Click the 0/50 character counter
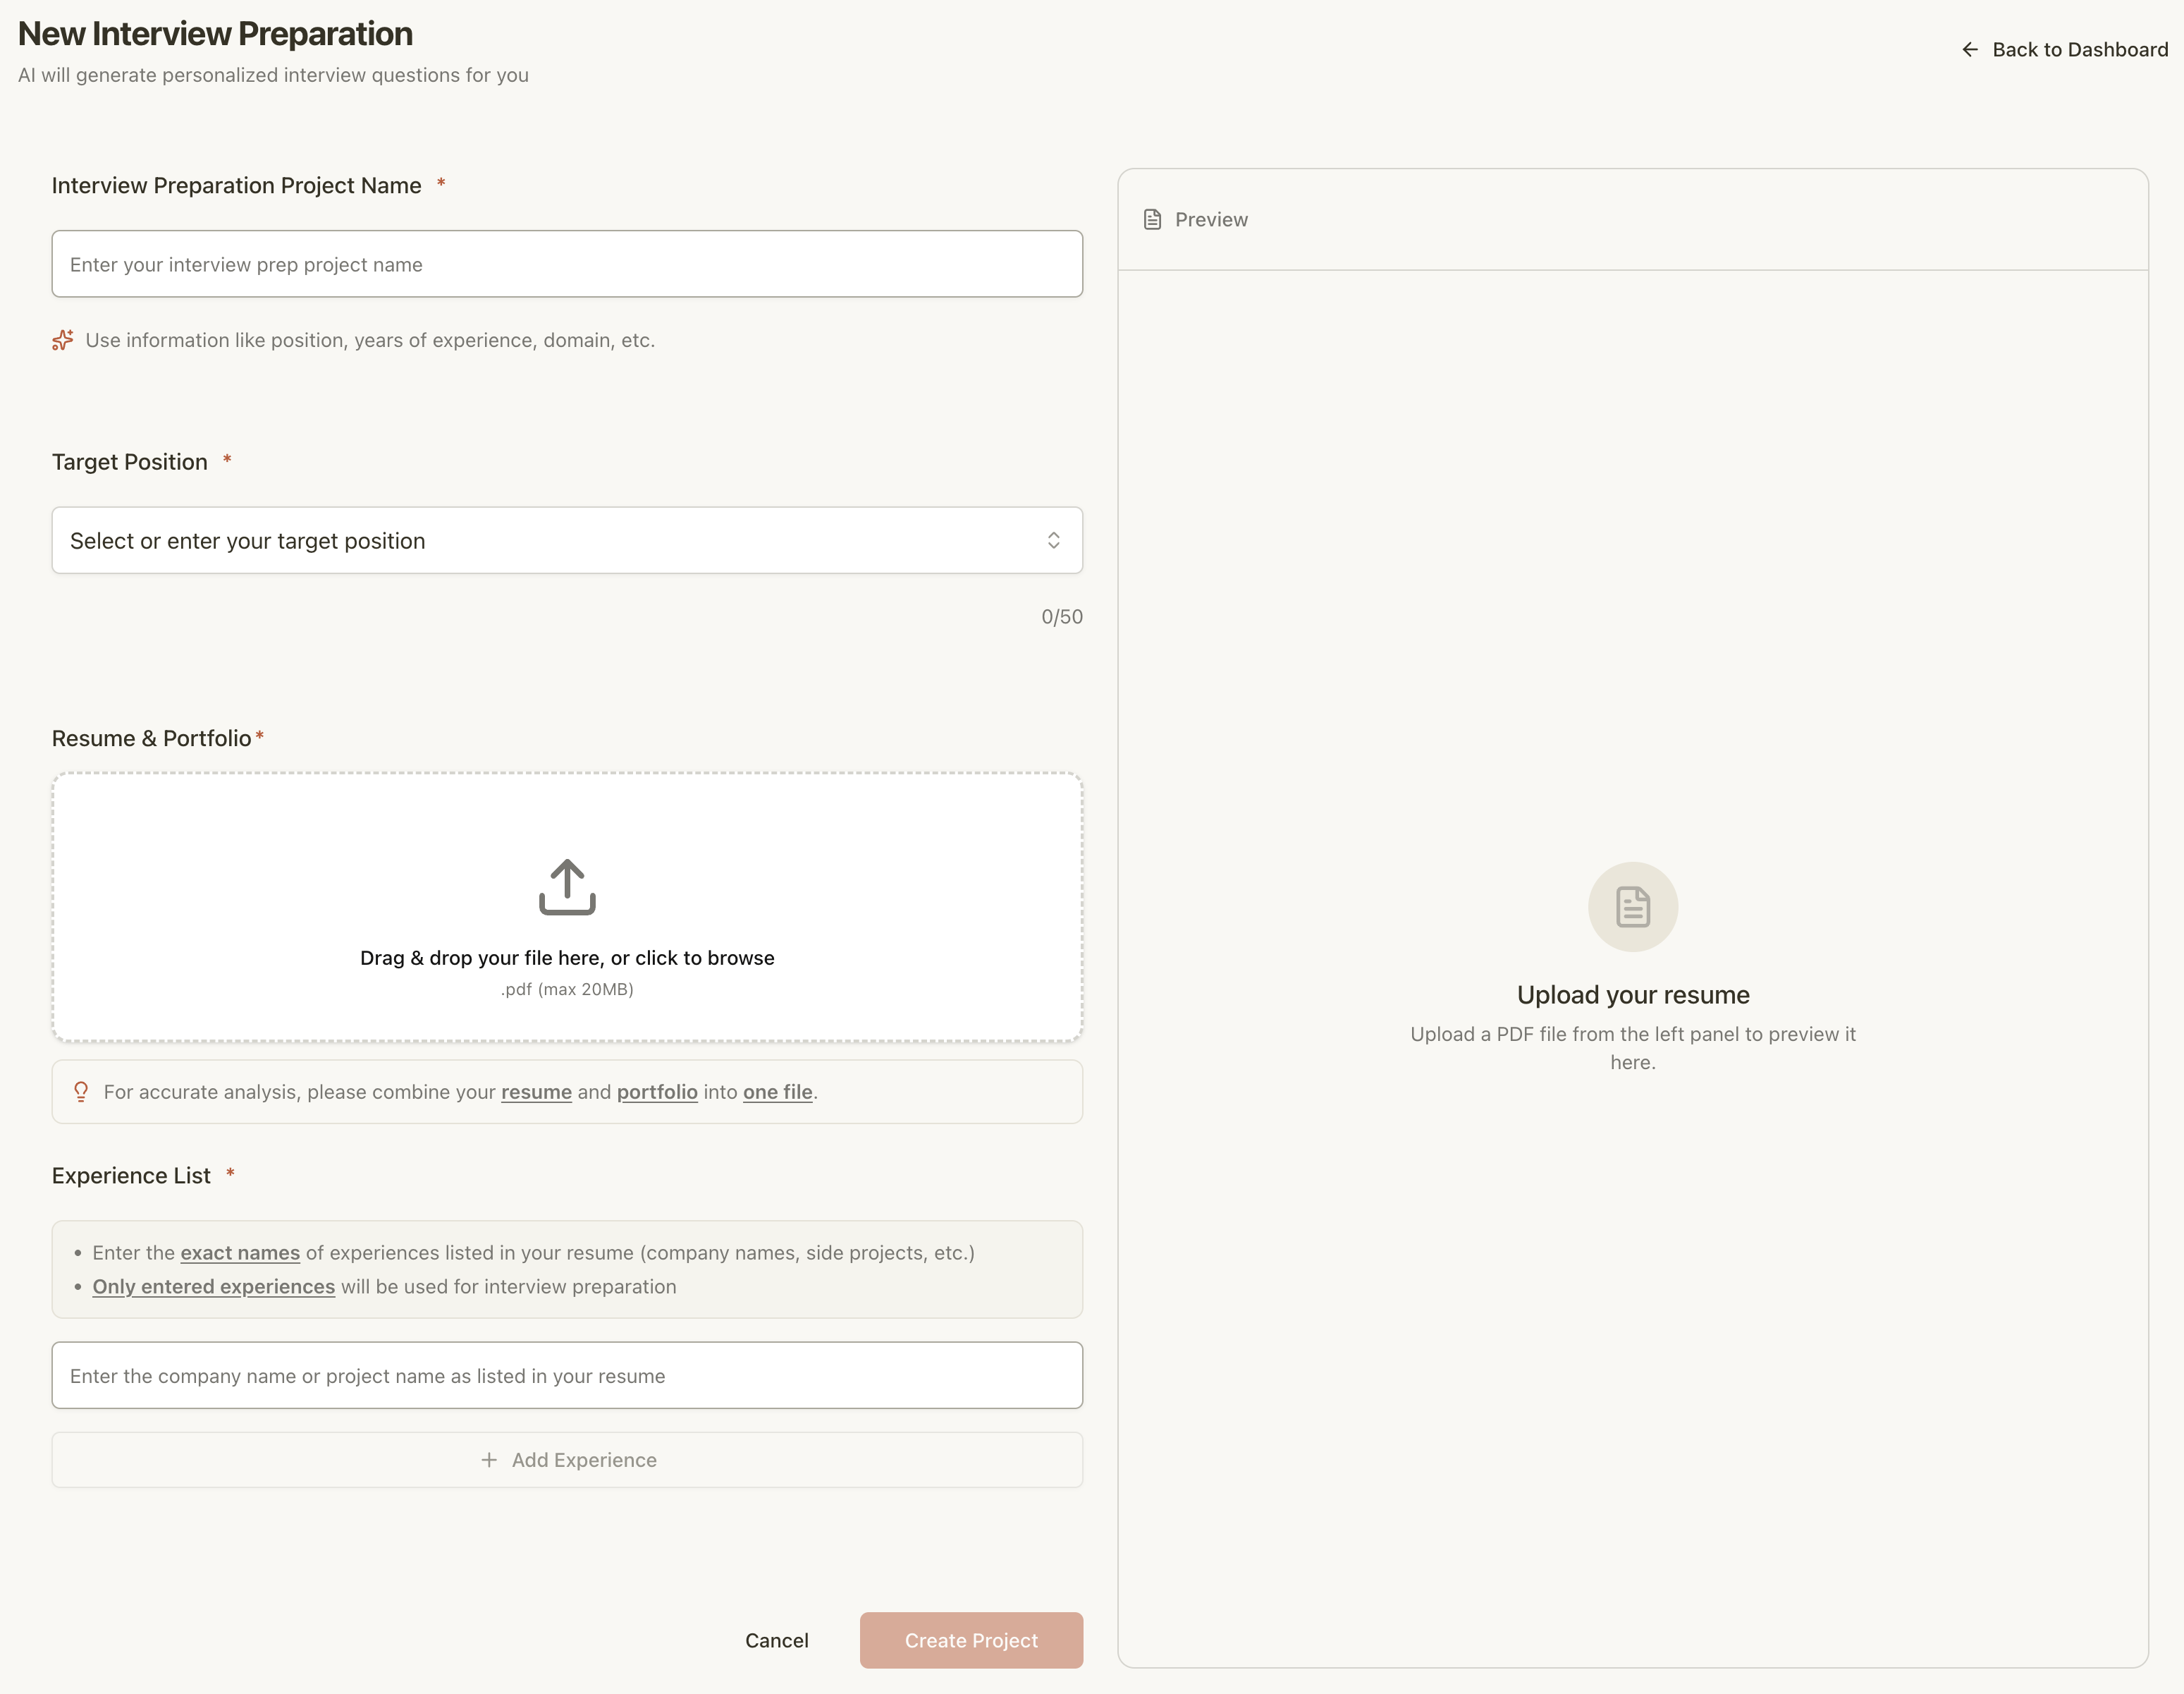This screenshot has height=1694, width=2184. 1060,616
